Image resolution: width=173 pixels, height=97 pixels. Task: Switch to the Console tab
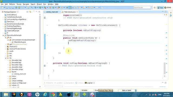79,83
